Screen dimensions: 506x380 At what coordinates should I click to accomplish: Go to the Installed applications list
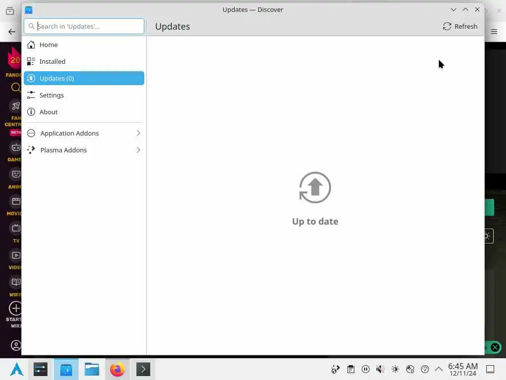pyautogui.click(x=84, y=61)
